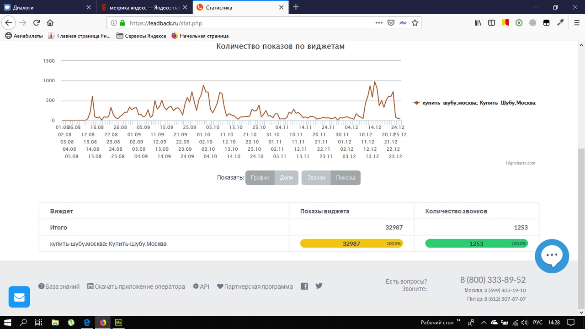The width and height of the screenshot is (585, 329).
Task: Open the Сервисы Яндекса bookmarks folder
Action: point(142,36)
